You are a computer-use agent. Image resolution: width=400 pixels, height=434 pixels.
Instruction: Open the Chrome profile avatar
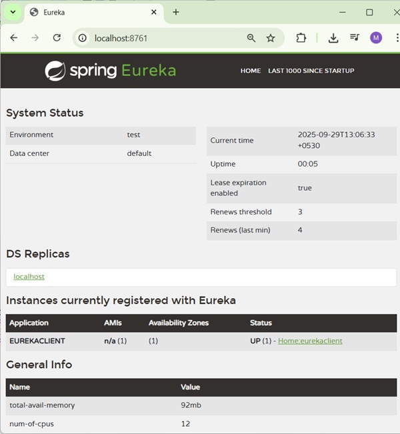coord(376,38)
